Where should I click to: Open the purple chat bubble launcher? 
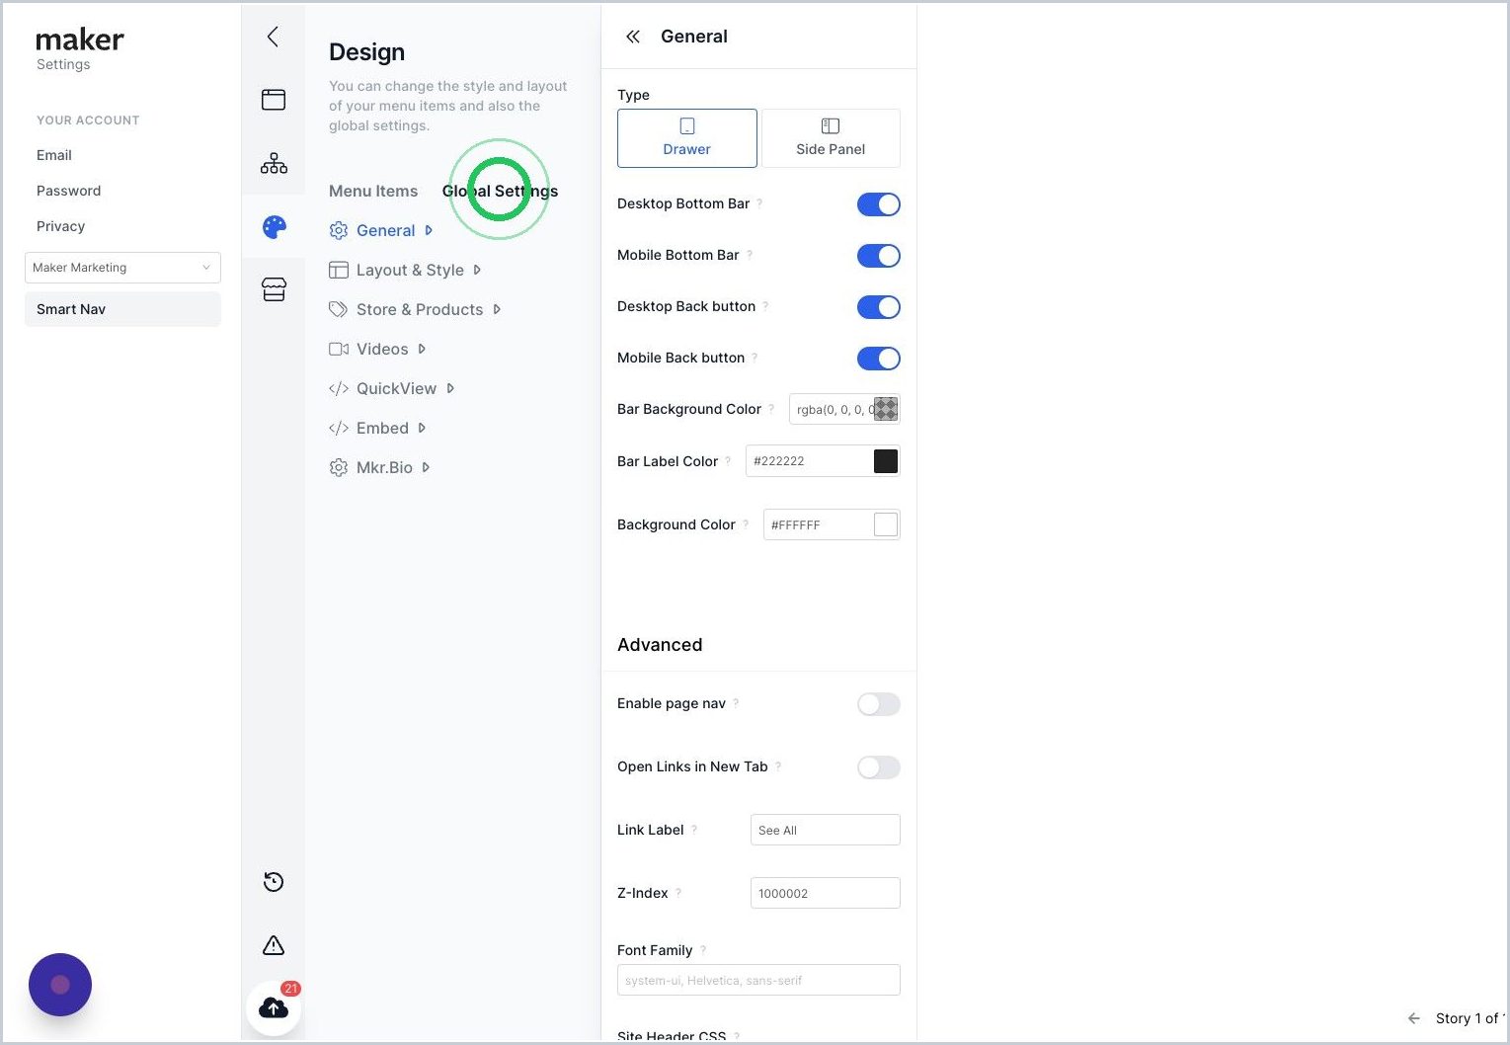[x=60, y=985]
